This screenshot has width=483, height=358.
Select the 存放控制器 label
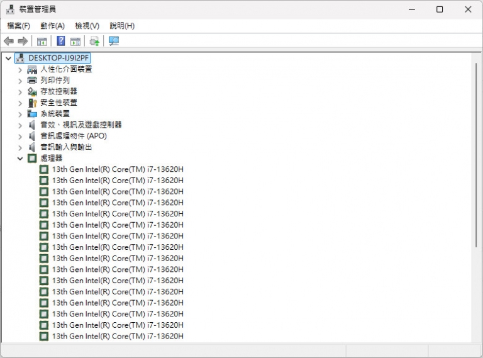click(x=58, y=91)
